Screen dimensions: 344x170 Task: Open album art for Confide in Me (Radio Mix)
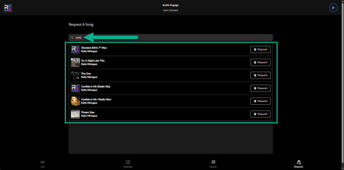point(75,88)
